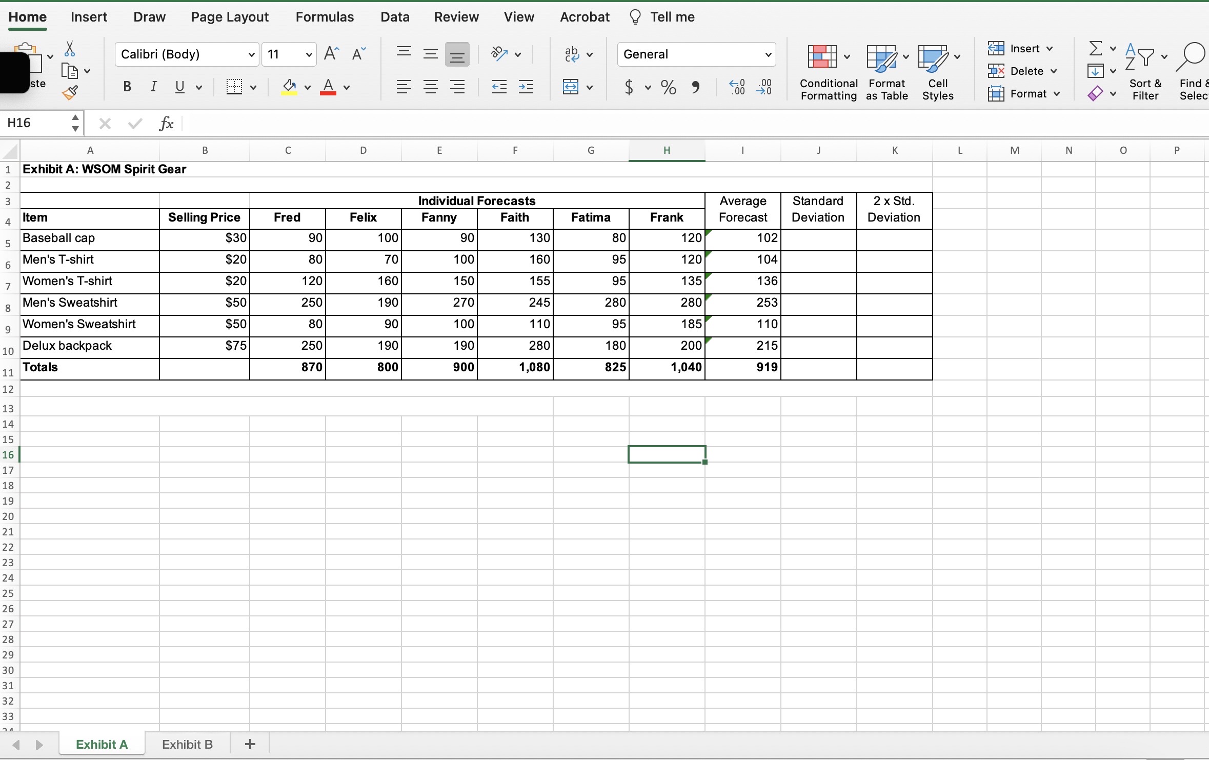Switch to the Exhibit B sheet

coord(187,744)
